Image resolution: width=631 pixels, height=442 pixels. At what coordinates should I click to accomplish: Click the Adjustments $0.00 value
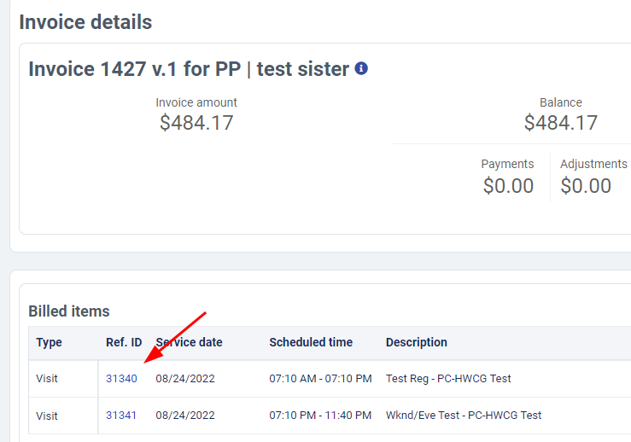[x=586, y=186]
